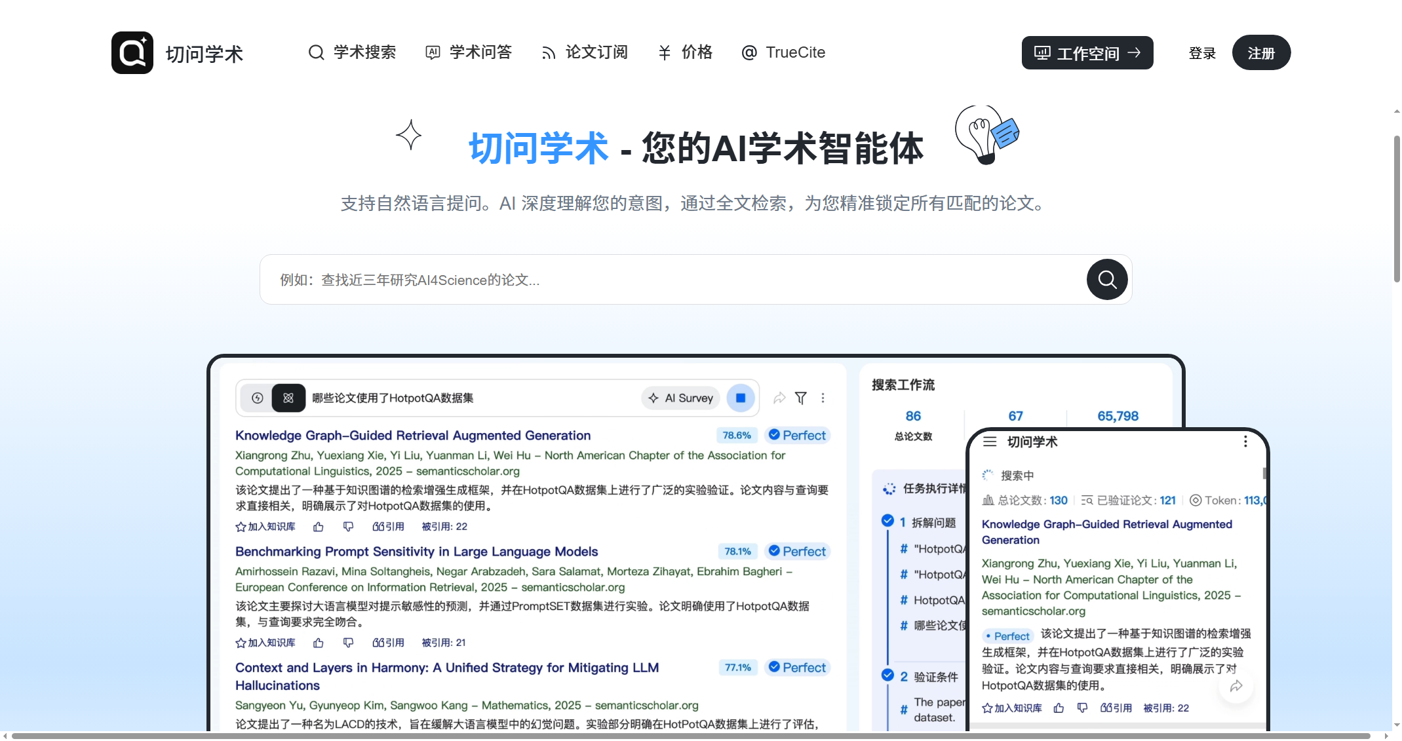Click the 86 总论文数 statistic
This screenshot has height=741, width=1402.
(x=913, y=425)
